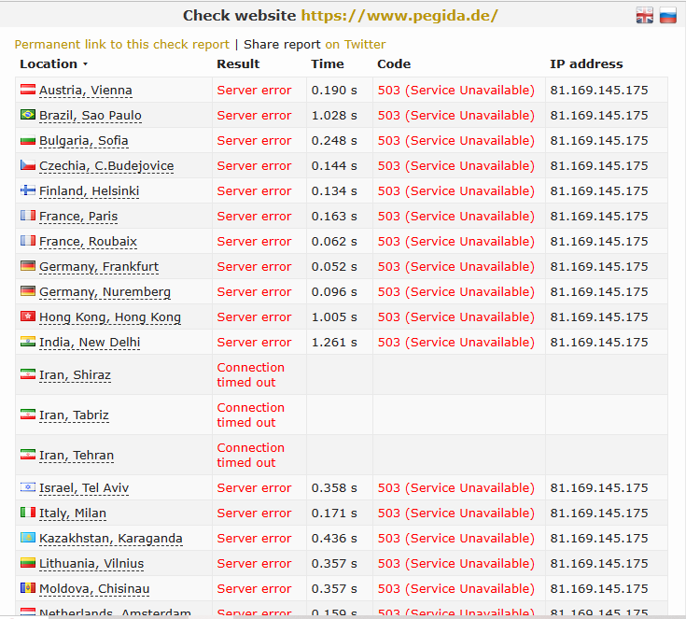Sort by the Location column header
Viewport: 686px width, 619px height.
(53, 63)
